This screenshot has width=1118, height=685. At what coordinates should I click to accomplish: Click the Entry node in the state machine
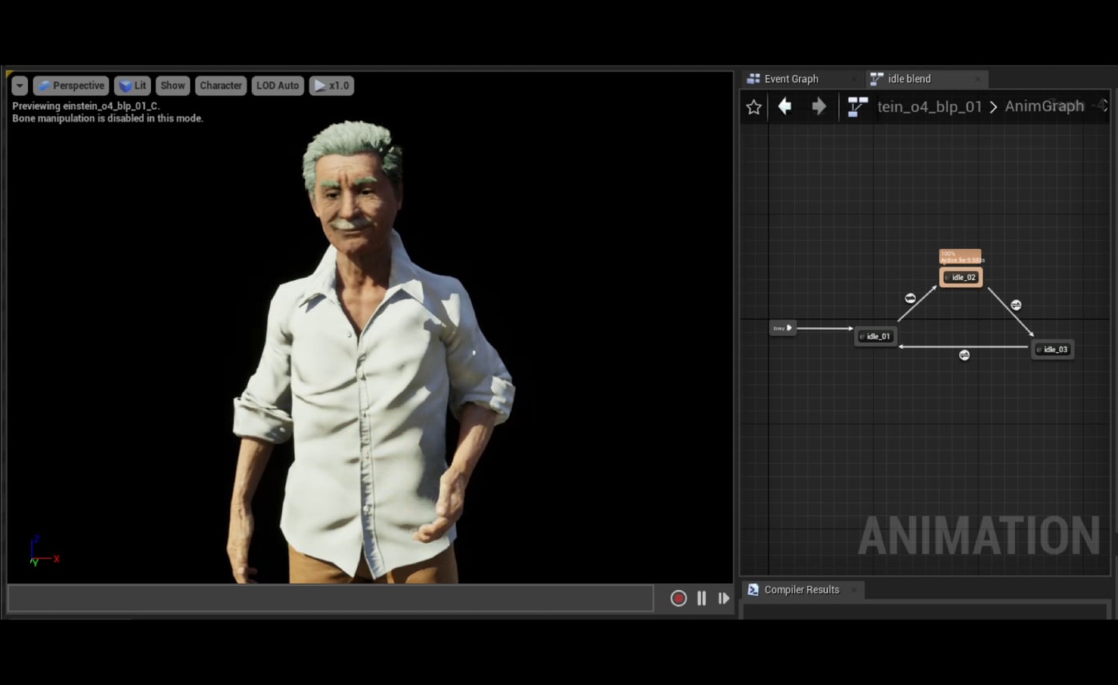[x=783, y=328]
